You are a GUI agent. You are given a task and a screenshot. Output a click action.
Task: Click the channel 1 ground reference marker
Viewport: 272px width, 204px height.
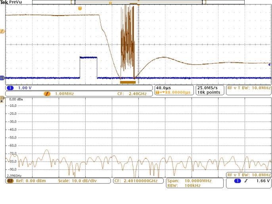2,78
